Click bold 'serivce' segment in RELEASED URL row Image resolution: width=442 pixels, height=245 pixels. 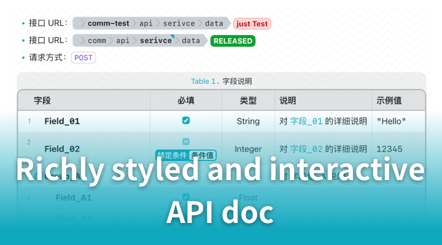coord(155,41)
